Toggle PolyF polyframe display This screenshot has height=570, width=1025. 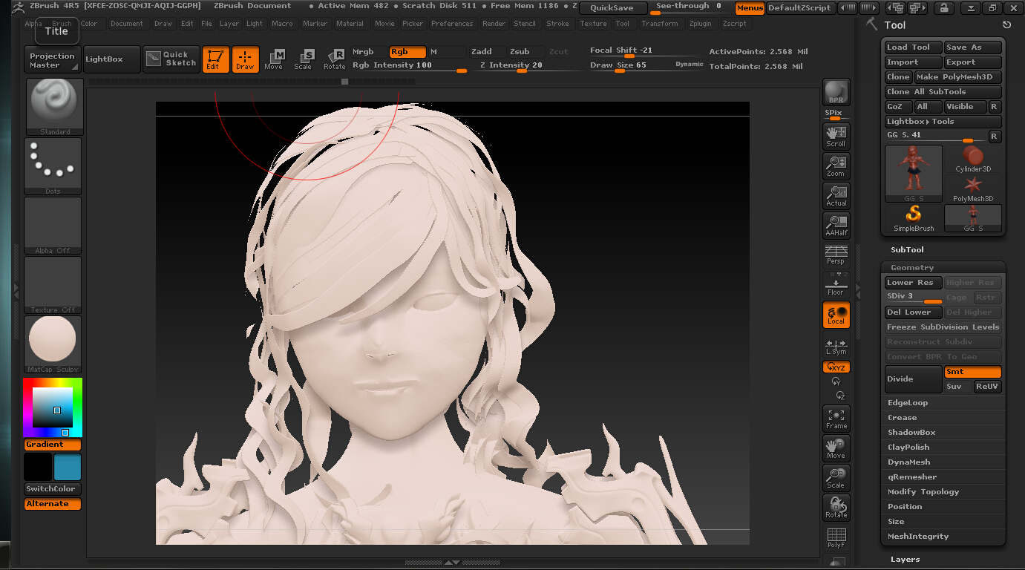click(x=836, y=537)
